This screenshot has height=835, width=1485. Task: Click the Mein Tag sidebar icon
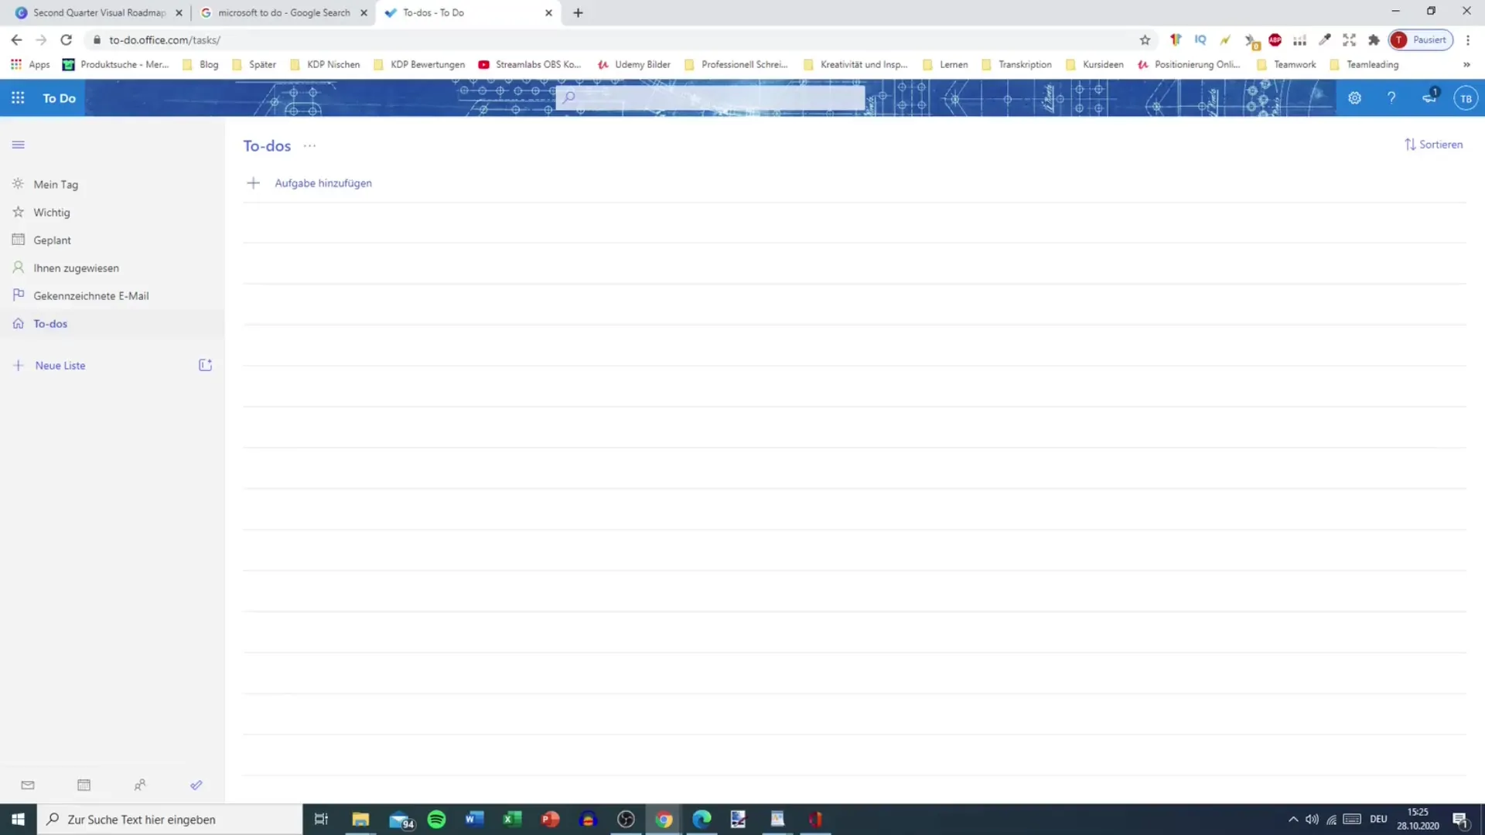click(x=17, y=183)
